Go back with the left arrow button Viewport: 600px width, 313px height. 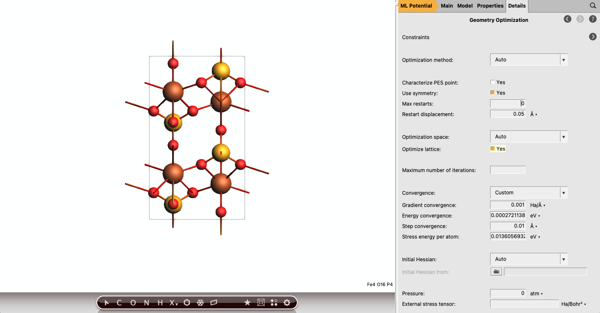click(x=568, y=19)
